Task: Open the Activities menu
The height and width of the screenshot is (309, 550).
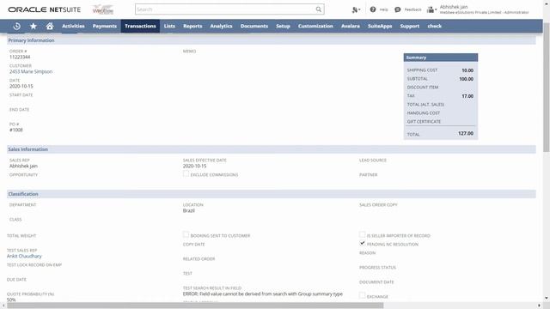Action: [x=73, y=26]
